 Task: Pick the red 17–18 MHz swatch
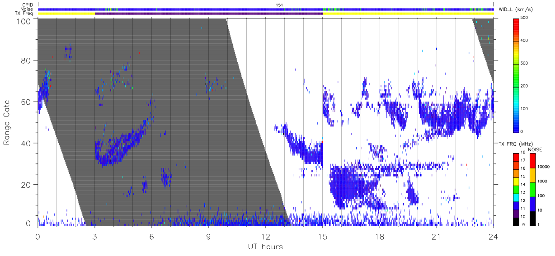(x=516, y=158)
